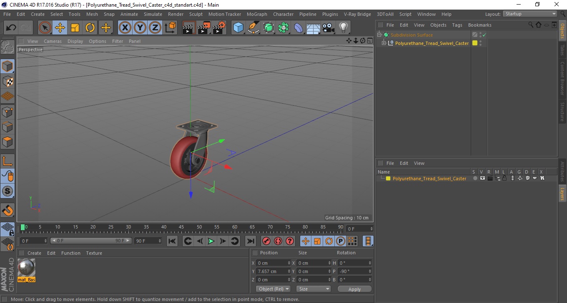Toggle Autokeying button

tap(278, 241)
